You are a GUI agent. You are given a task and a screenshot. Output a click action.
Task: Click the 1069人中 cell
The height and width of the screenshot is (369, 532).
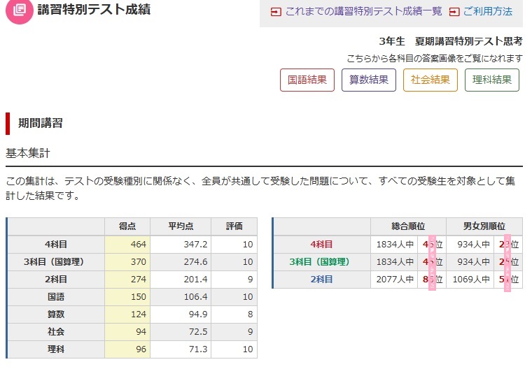[471, 280]
